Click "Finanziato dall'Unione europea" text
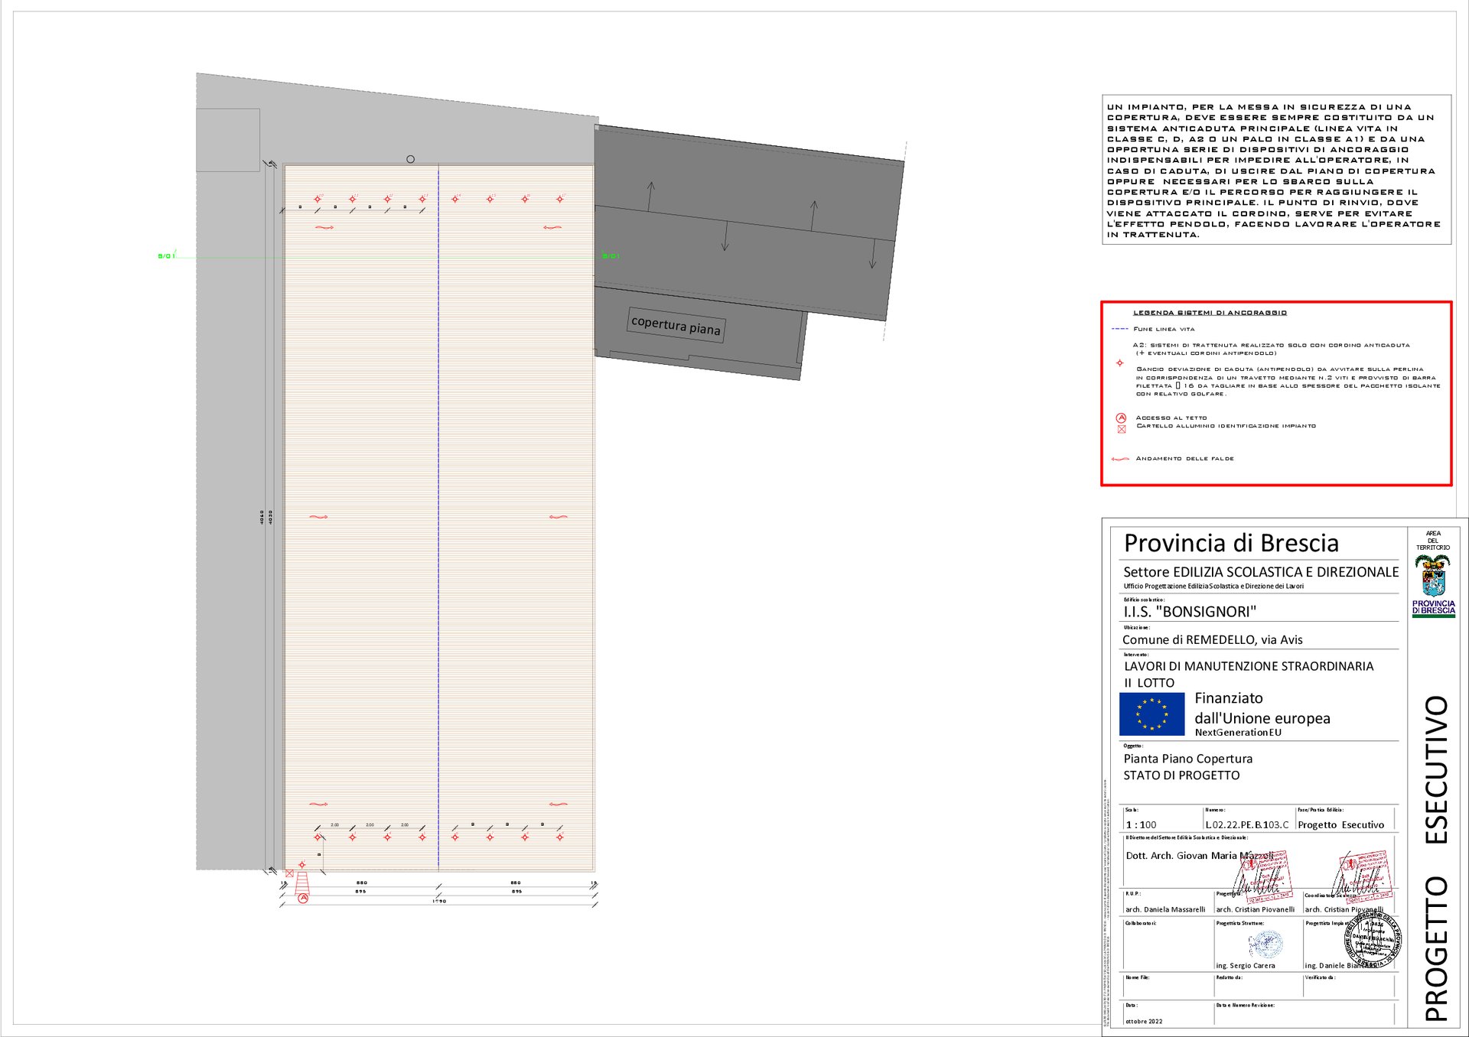Viewport: 1469px width, 1037px height. point(1262,708)
